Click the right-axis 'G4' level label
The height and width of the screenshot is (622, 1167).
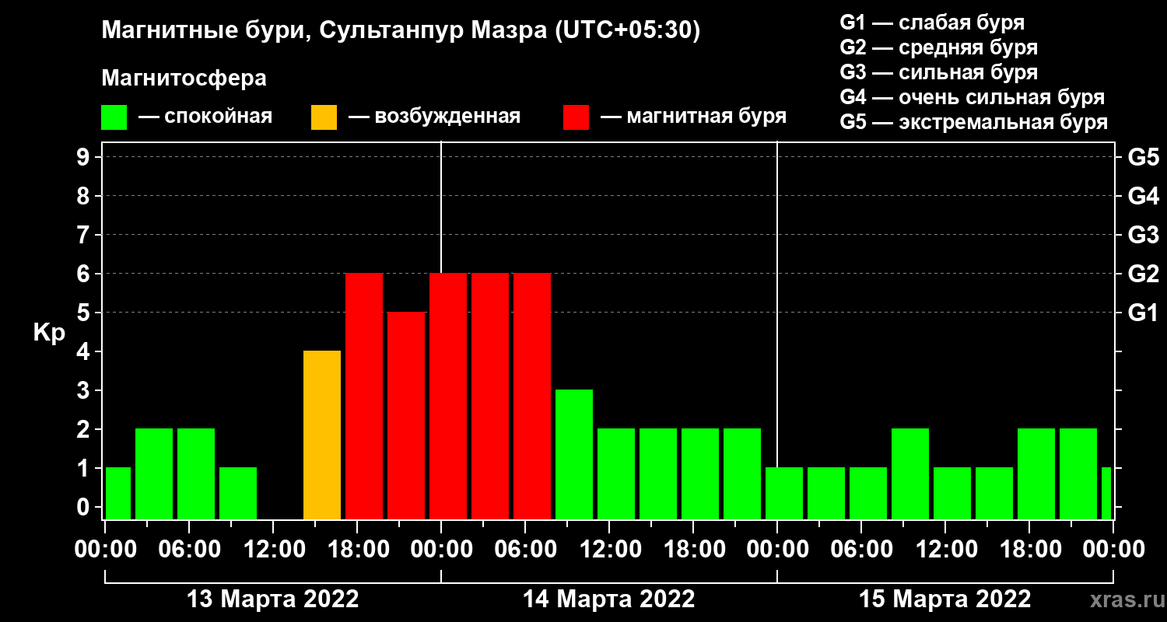point(1143,196)
